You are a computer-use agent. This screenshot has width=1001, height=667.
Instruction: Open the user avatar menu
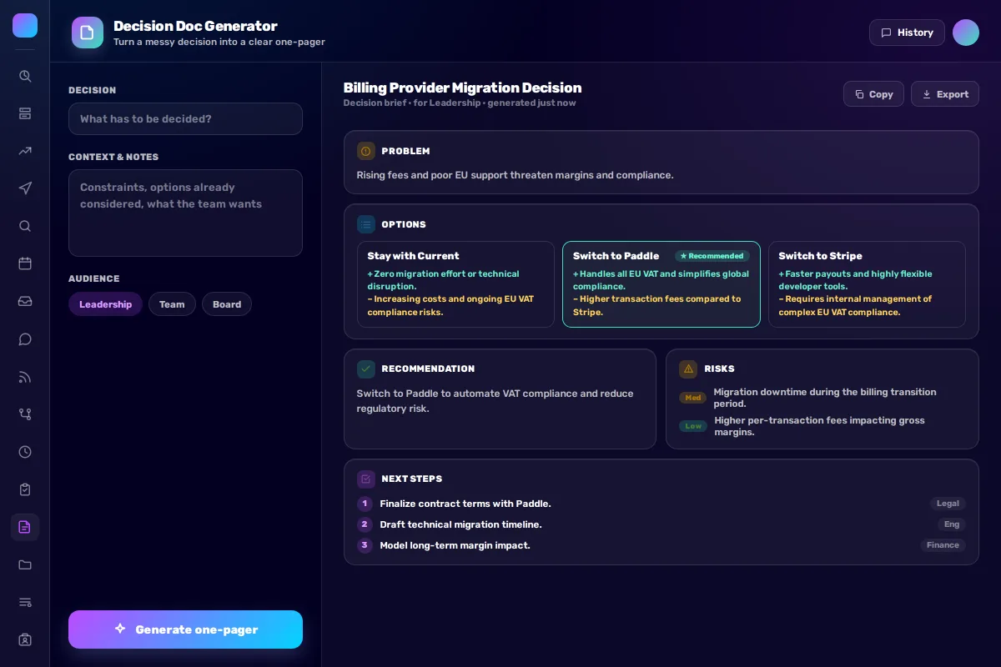pyautogui.click(x=966, y=33)
